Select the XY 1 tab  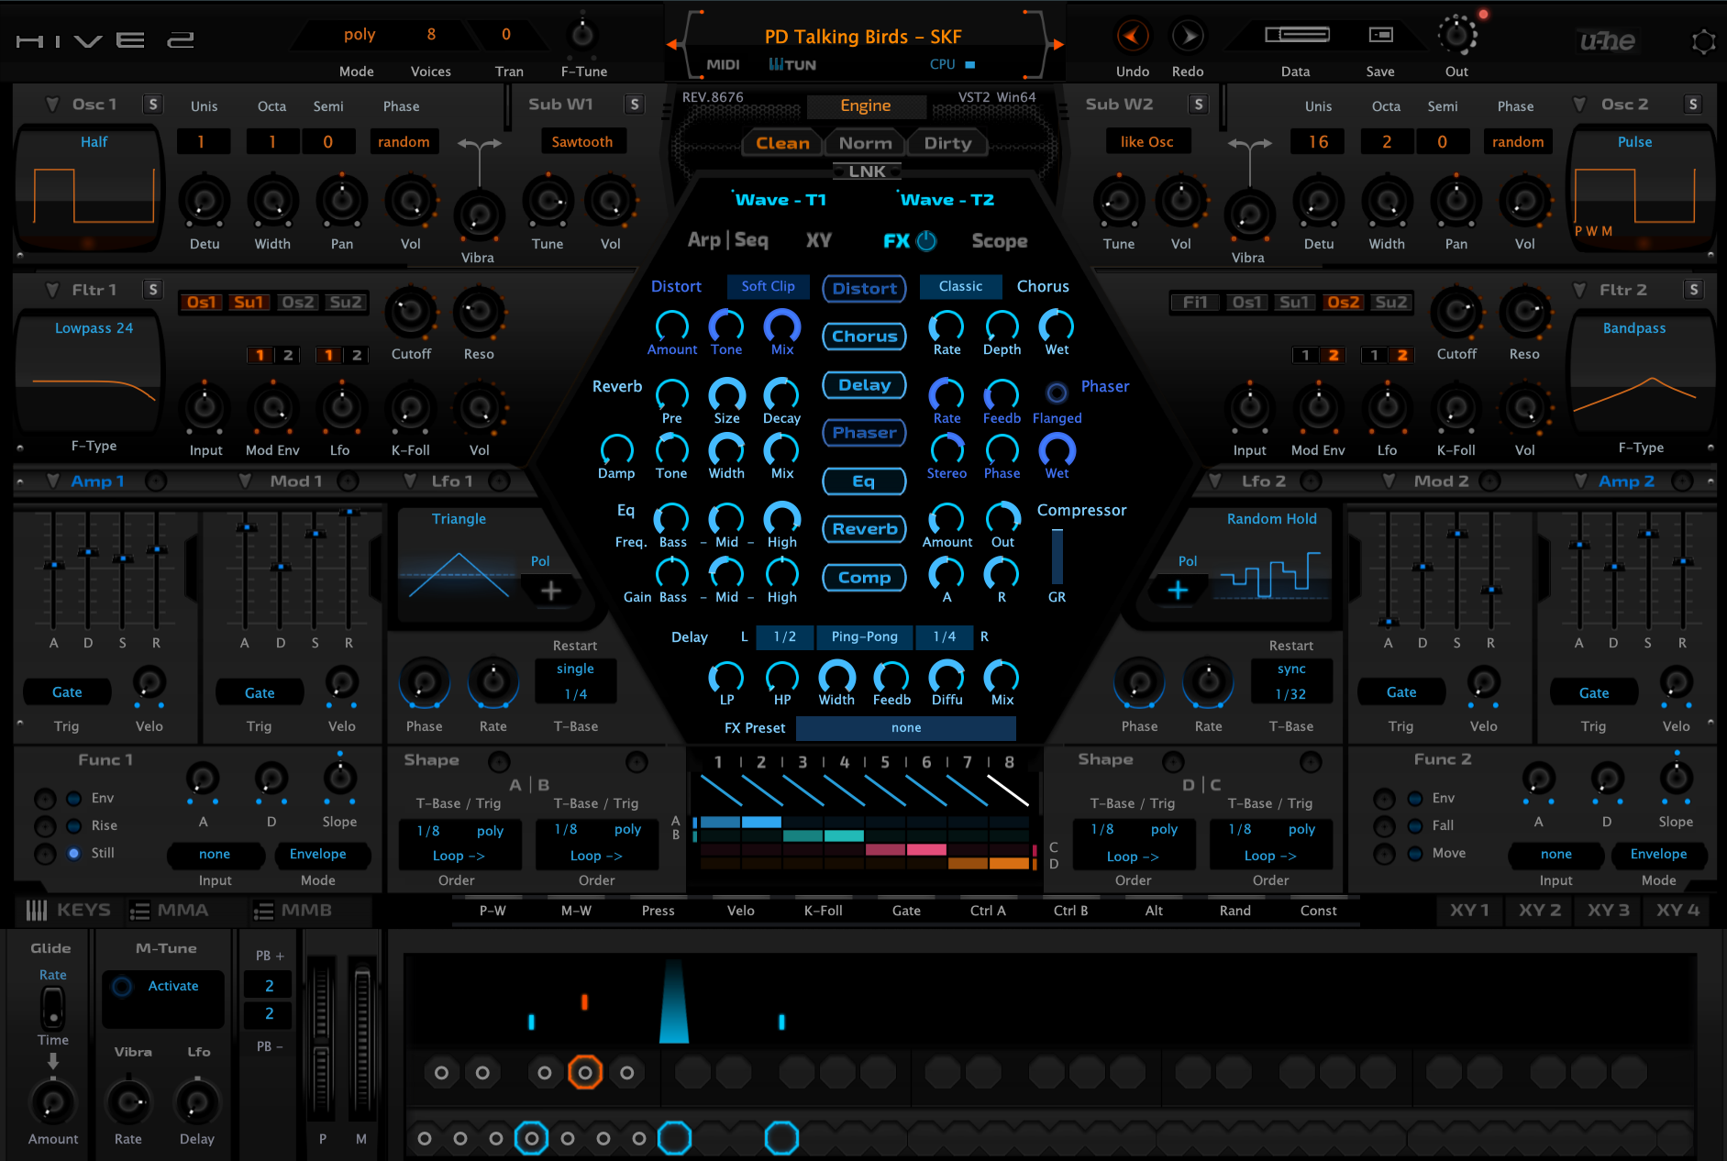click(x=1469, y=911)
